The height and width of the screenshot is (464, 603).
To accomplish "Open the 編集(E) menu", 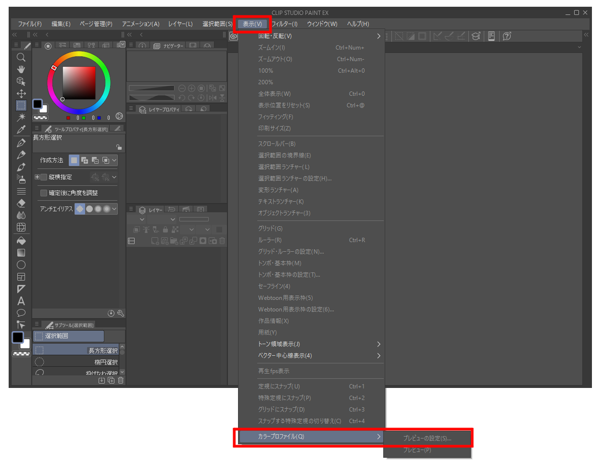I will pyautogui.click(x=61, y=24).
